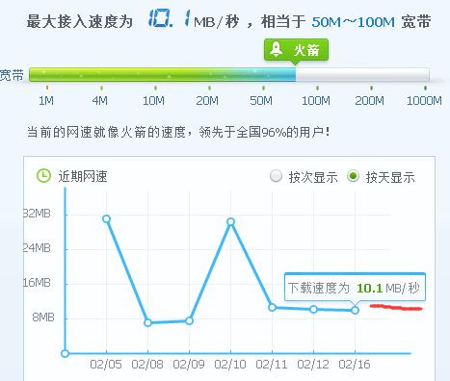Click the 8MB axis label

point(43,317)
